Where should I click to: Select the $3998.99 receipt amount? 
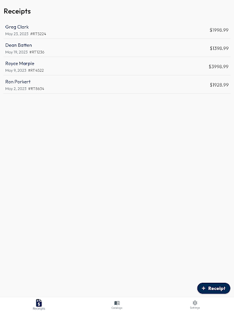(219, 66)
